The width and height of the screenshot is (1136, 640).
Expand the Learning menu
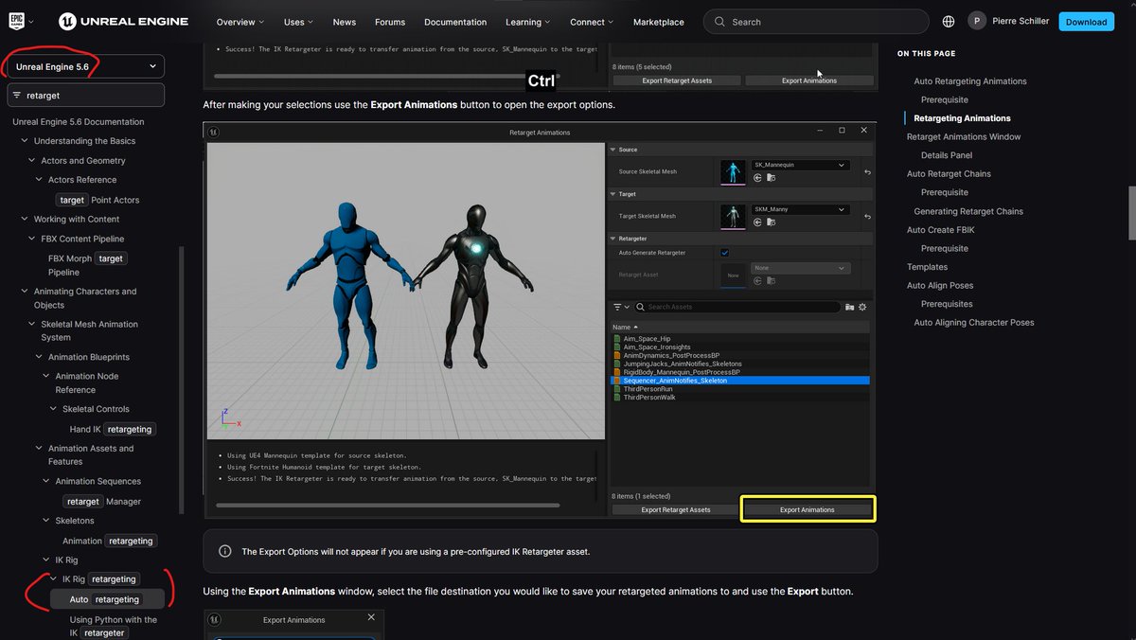click(x=528, y=22)
